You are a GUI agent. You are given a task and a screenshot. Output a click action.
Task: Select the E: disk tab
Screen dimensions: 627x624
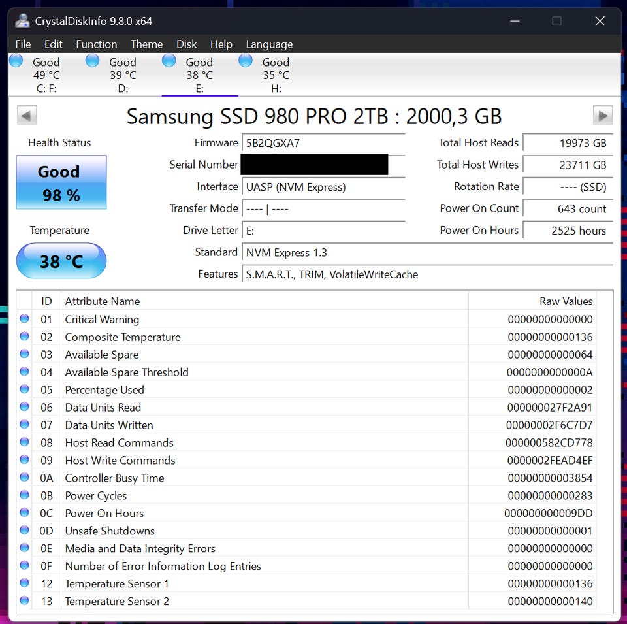click(x=200, y=74)
